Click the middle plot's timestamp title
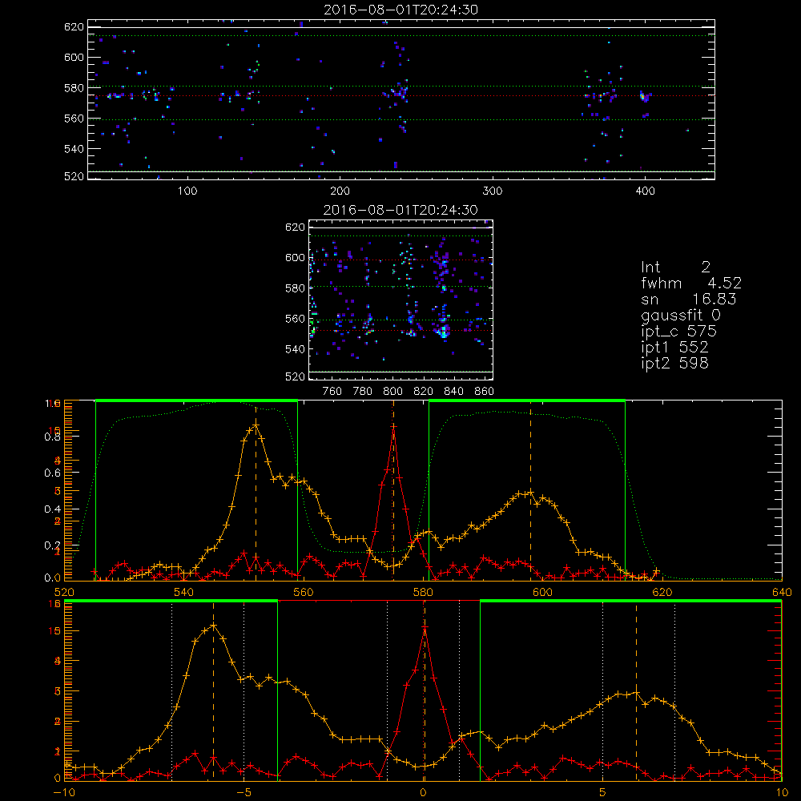The width and height of the screenshot is (801, 801). 400,210
